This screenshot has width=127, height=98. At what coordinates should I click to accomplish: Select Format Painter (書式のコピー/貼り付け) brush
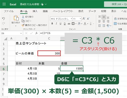tap(23, 25)
